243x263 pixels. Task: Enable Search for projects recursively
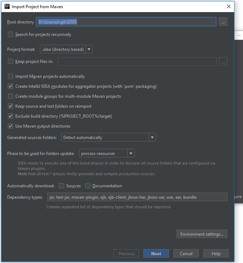coord(11,34)
